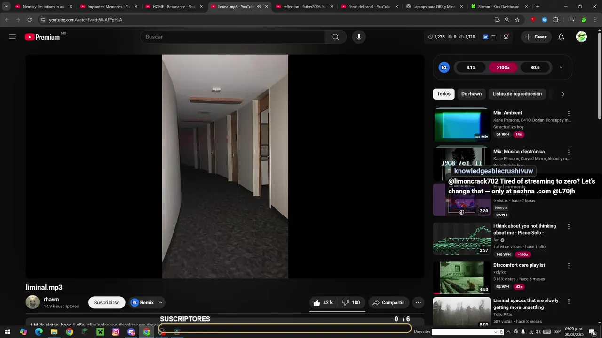Open the Extensions puzzle icon
Viewport: 602px width, 338px height.
coord(555,20)
